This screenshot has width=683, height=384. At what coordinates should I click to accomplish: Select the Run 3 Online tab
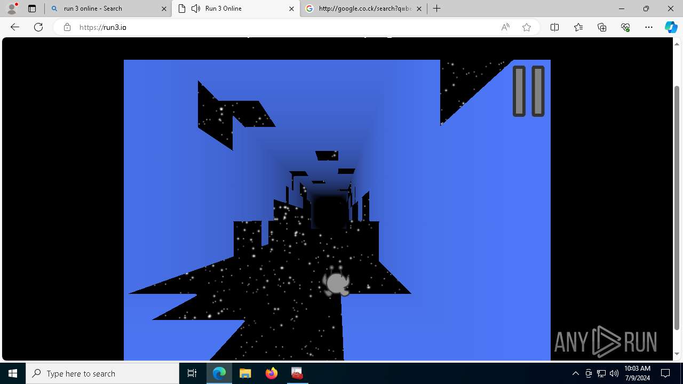tap(235, 9)
